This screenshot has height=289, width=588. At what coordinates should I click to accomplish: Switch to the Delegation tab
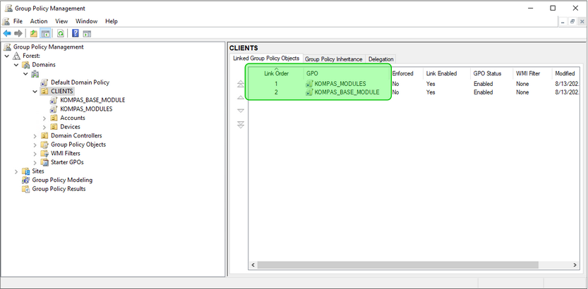click(x=380, y=59)
